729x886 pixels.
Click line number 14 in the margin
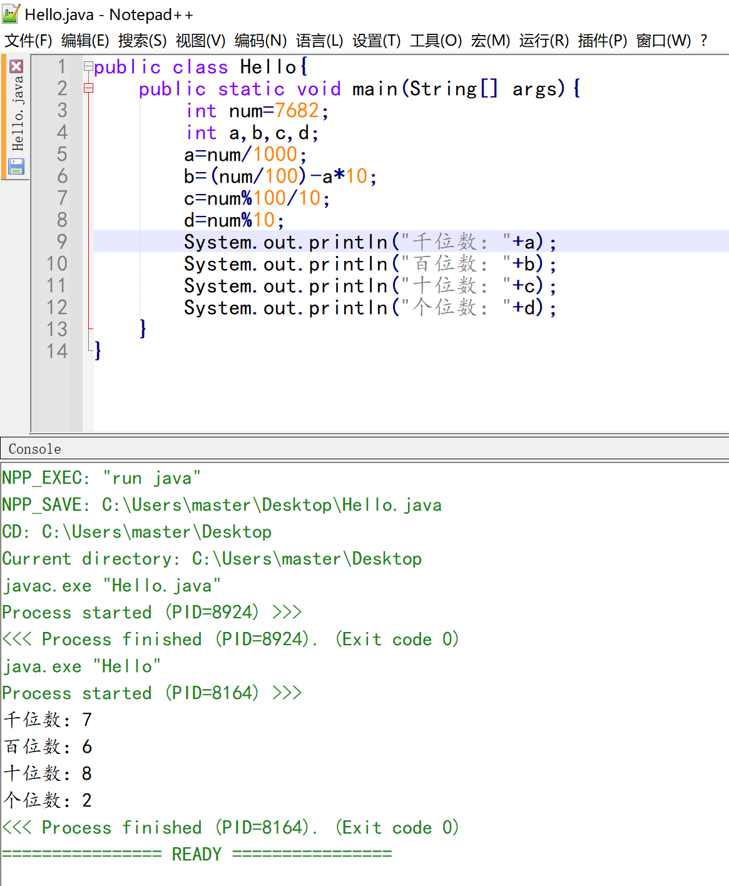(57, 351)
